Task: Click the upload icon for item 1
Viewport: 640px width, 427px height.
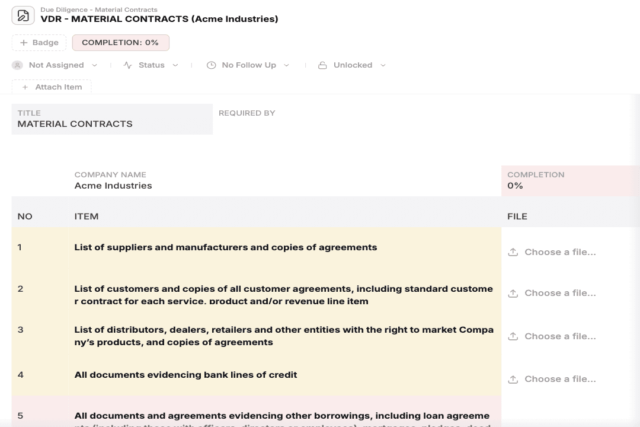Action: (x=513, y=252)
